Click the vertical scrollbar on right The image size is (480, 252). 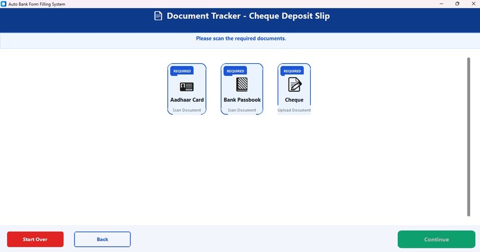pos(468,137)
